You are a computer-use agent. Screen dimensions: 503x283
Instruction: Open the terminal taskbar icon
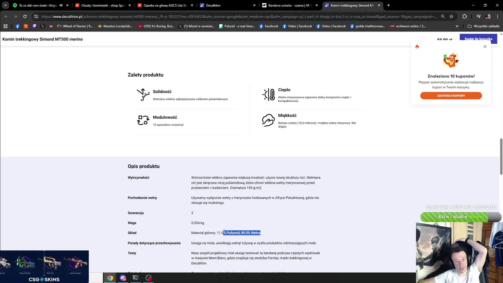[136, 278]
